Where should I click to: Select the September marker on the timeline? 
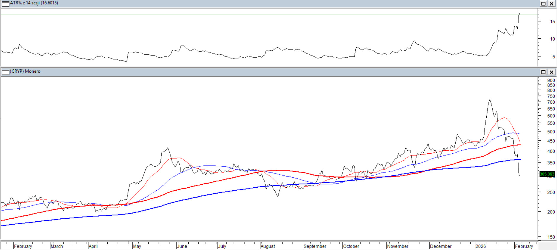pos(315,246)
